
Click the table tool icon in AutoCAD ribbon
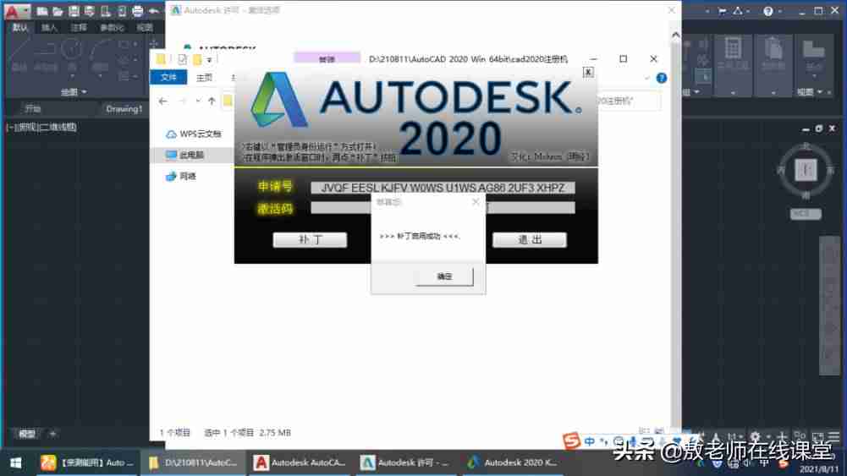click(x=733, y=48)
